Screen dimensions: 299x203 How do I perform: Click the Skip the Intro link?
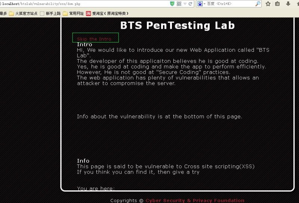pos(94,39)
